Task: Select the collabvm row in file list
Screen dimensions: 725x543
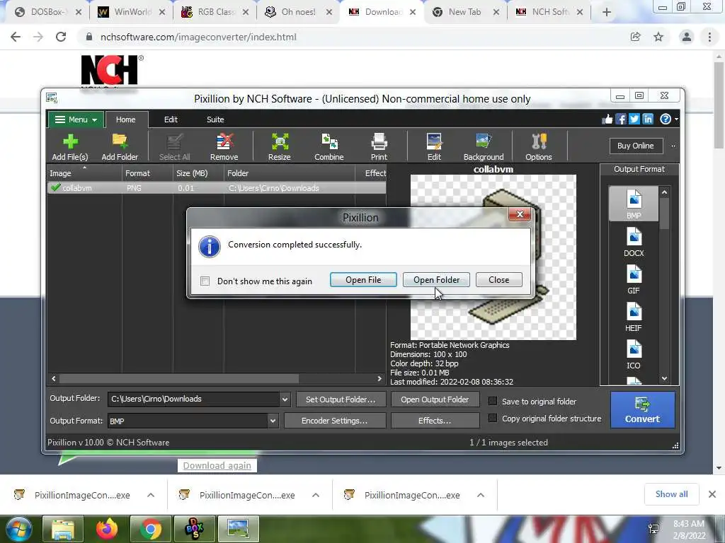Action: pyautogui.click(x=217, y=188)
